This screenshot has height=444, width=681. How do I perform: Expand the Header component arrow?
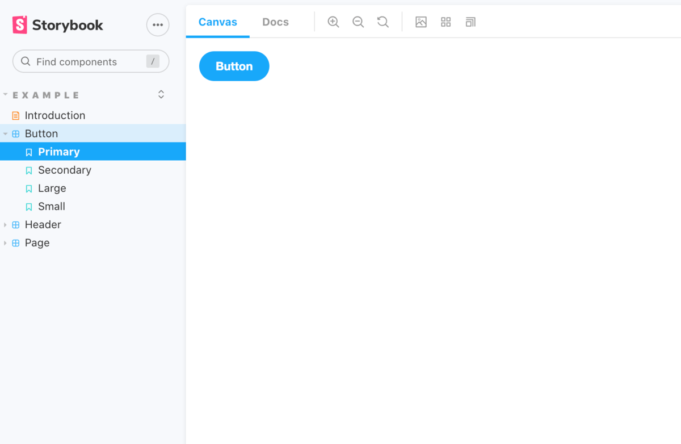pyautogui.click(x=5, y=224)
